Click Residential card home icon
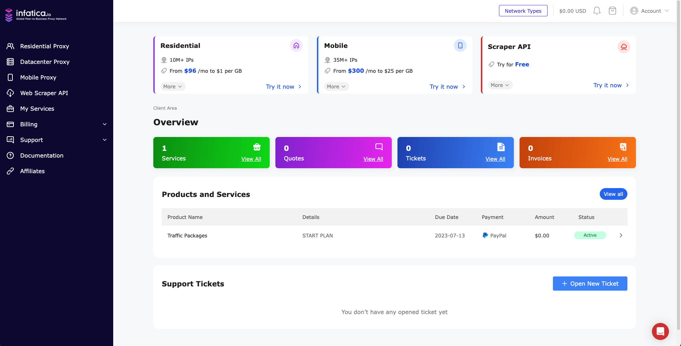Screen dimensions: 681x346 tap(296, 45)
